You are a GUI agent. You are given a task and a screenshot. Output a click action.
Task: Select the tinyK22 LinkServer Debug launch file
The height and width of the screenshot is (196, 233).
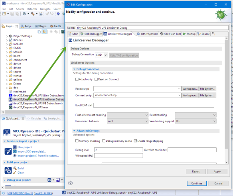(37, 100)
